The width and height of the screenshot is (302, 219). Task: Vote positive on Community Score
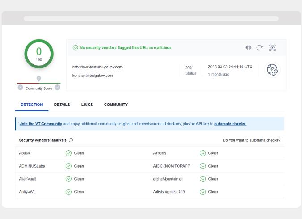click(x=57, y=88)
